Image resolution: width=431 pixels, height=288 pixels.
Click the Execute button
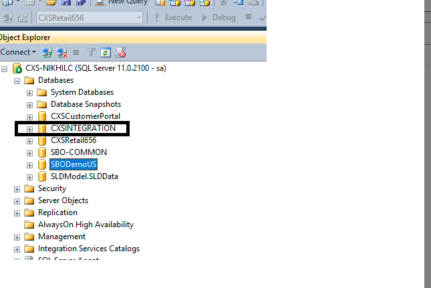click(173, 17)
